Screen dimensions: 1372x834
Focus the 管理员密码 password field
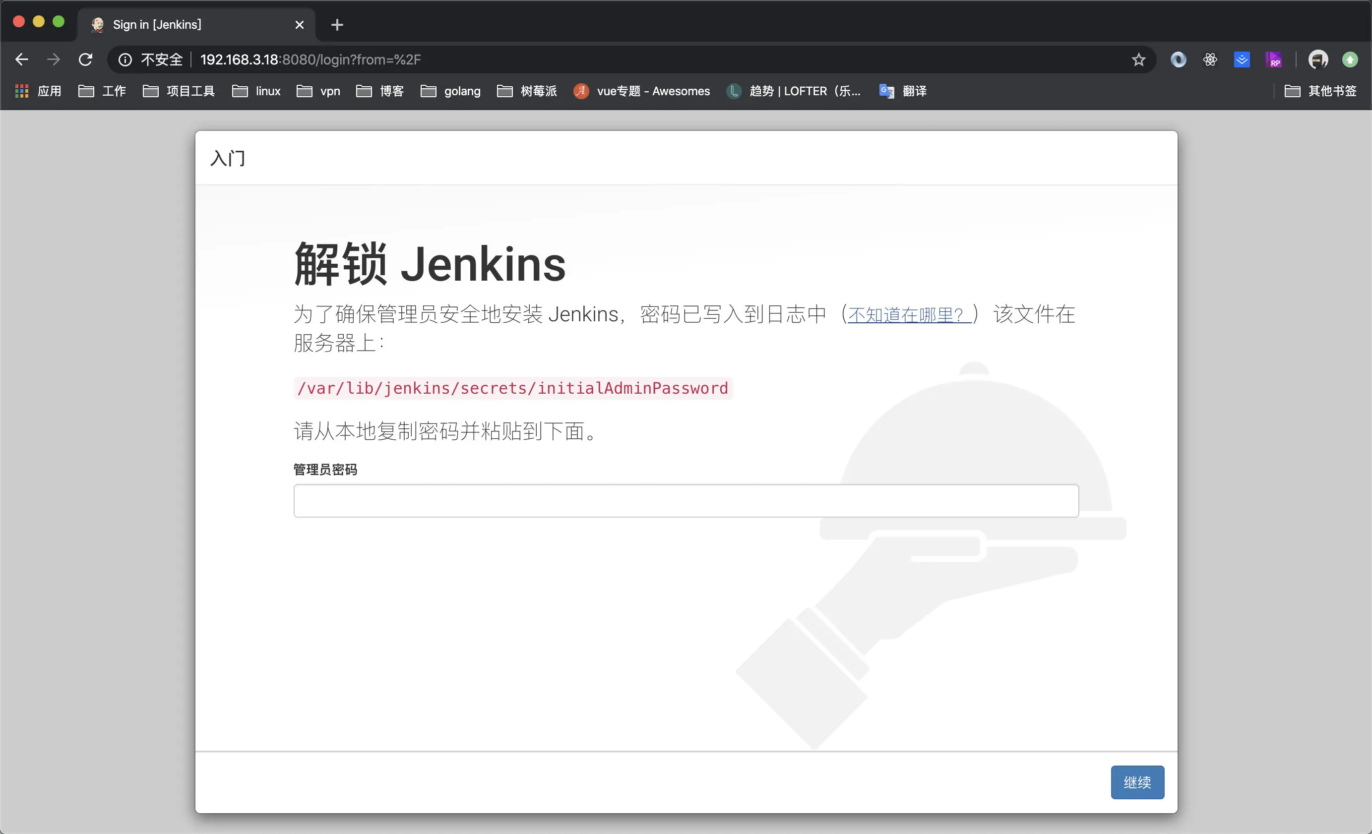coord(686,500)
